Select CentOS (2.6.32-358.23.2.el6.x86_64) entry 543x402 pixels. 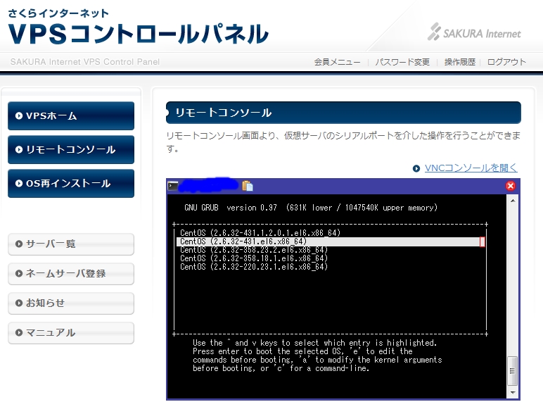tap(254, 250)
